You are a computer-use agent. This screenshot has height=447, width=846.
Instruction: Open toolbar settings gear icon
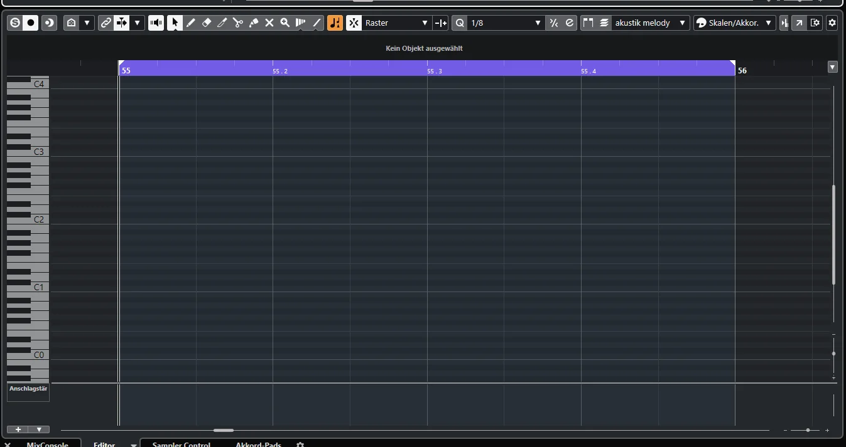coord(832,23)
